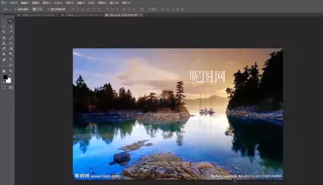The width and height of the screenshot is (323, 185).
Task: Switch to the second 66.7% document tab
Action: (80, 15)
